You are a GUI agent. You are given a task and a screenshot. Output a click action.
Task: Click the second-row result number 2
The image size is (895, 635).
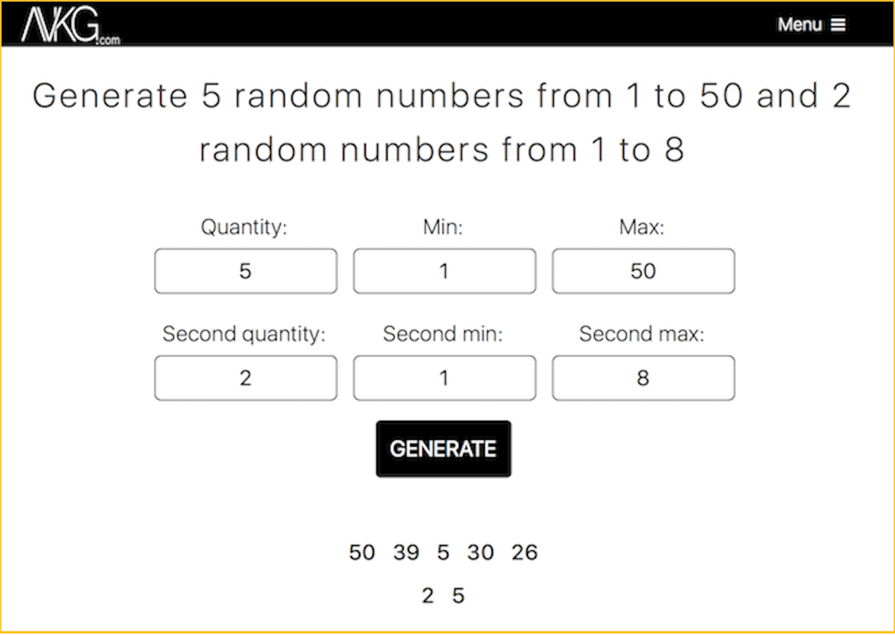(x=428, y=596)
